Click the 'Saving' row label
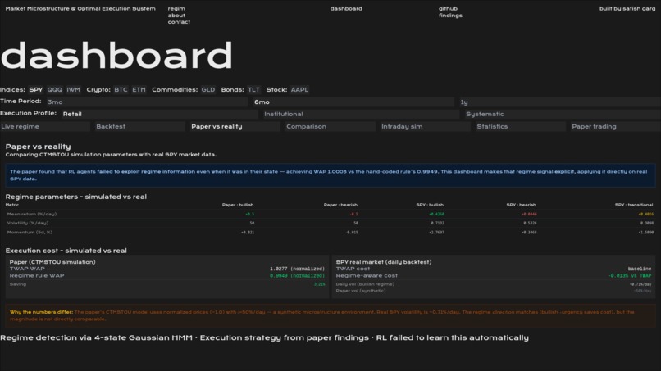The image size is (661, 371). pos(18,284)
